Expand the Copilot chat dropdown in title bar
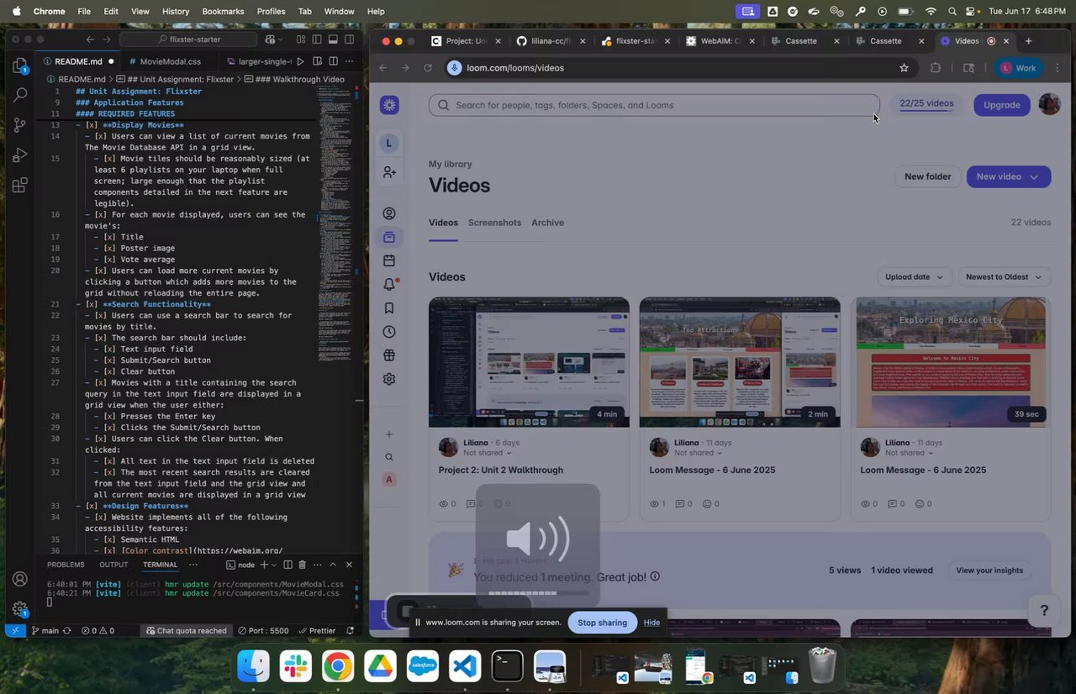The width and height of the screenshot is (1076, 694). click(280, 39)
